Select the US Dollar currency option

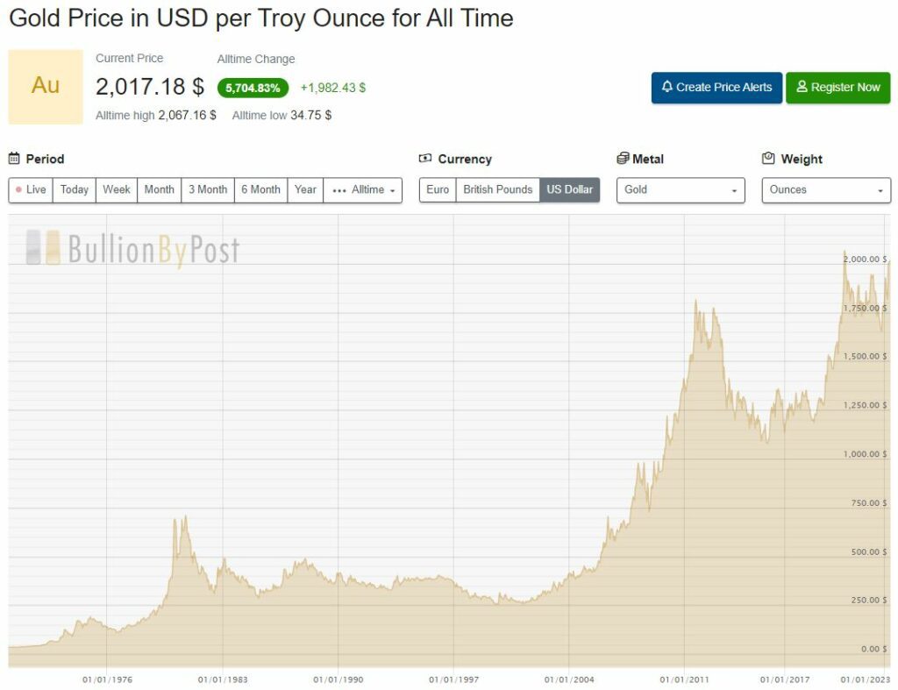[x=569, y=189]
